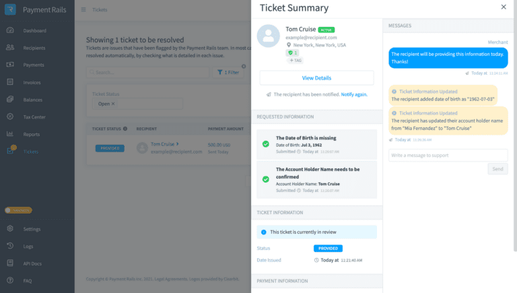Click the Recipients people icon
Viewport: 517px width, 293px height.
click(x=10, y=48)
